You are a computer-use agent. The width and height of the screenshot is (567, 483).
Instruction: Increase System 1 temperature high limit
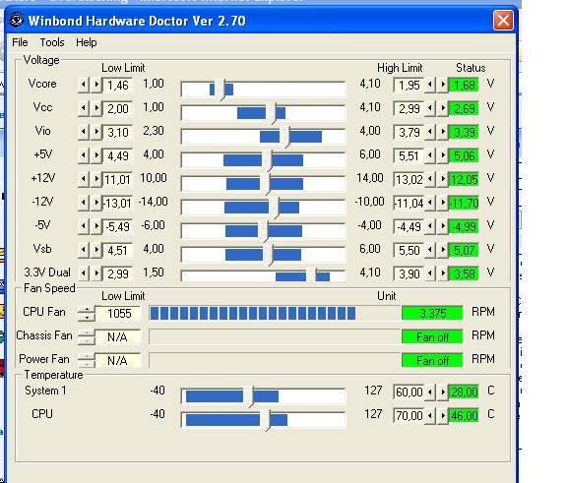(443, 392)
